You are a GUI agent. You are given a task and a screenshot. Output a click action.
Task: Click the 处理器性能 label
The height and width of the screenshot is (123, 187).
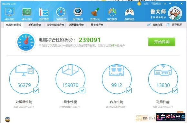24,102
